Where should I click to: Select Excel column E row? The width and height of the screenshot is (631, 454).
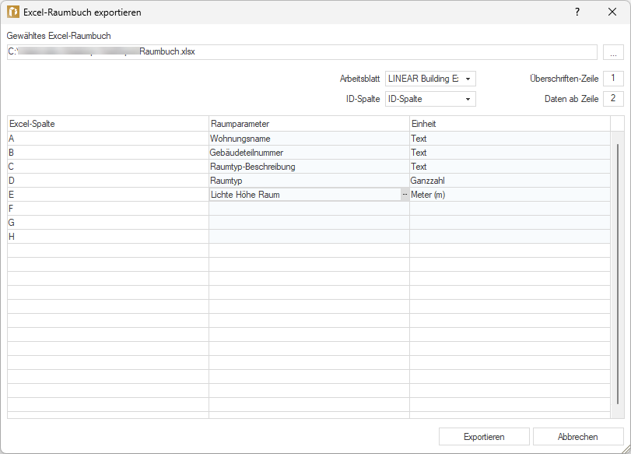pyautogui.click(x=108, y=195)
